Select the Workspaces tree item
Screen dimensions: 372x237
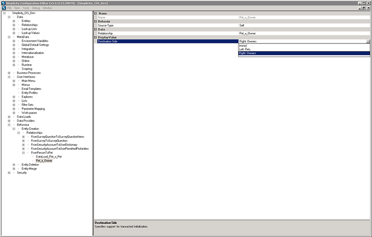pos(29,113)
